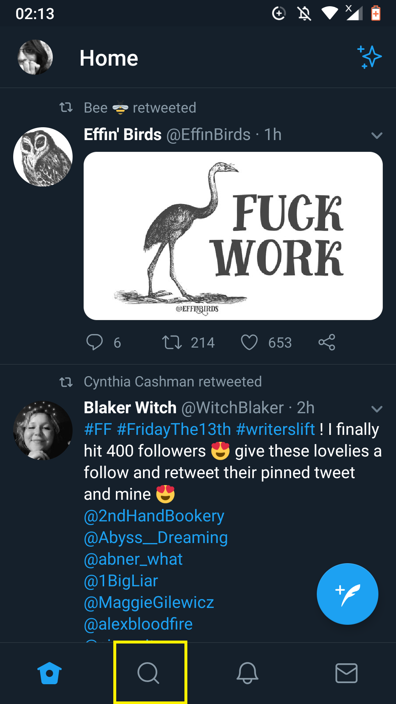Image resolution: width=396 pixels, height=704 pixels.
Task: Open the search tab in bottom navigation
Action: click(148, 673)
